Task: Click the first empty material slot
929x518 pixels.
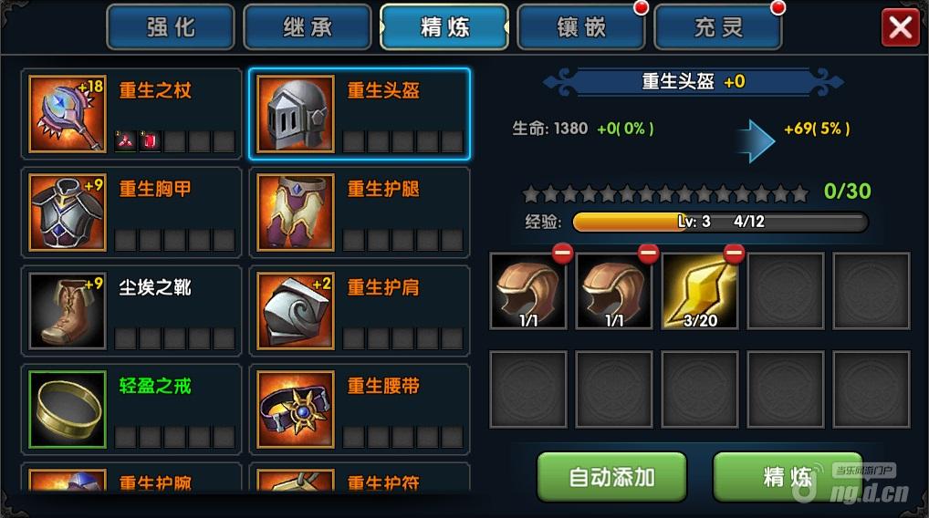Action: pyautogui.click(x=786, y=291)
